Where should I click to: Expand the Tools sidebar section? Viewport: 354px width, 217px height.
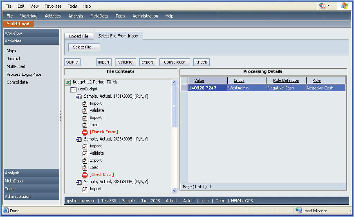coord(31,189)
